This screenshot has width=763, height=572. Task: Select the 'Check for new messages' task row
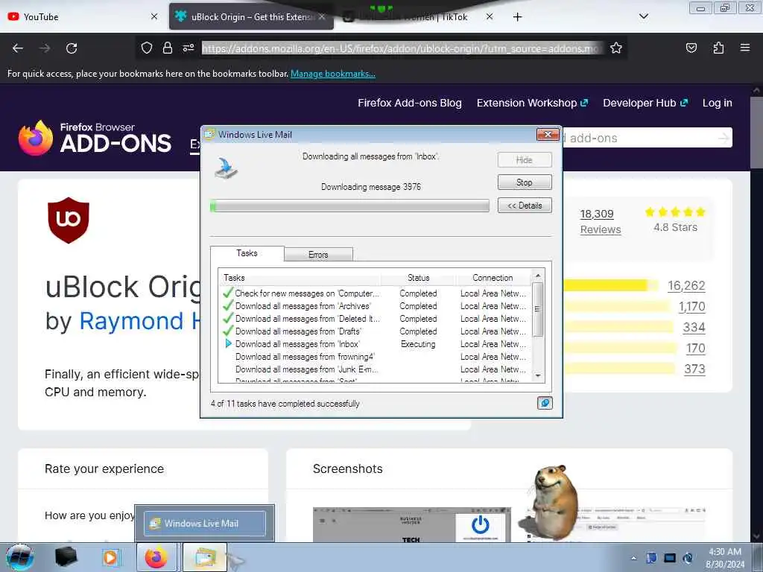tap(375, 293)
